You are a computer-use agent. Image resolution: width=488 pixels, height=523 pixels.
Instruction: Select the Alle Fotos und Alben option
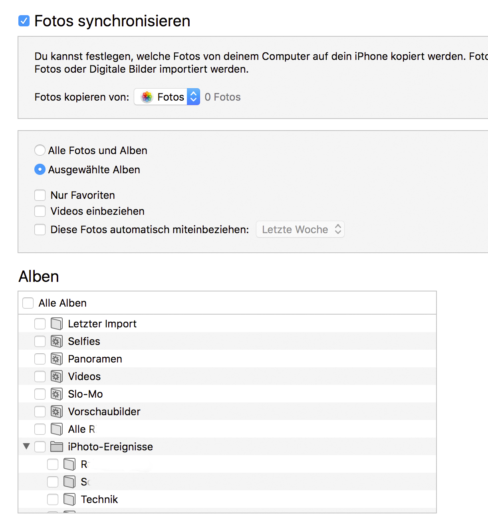40,151
